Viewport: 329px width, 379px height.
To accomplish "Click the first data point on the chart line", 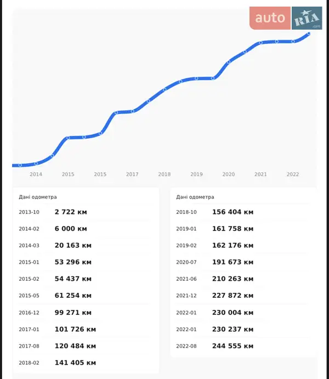I will click(x=20, y=165).
